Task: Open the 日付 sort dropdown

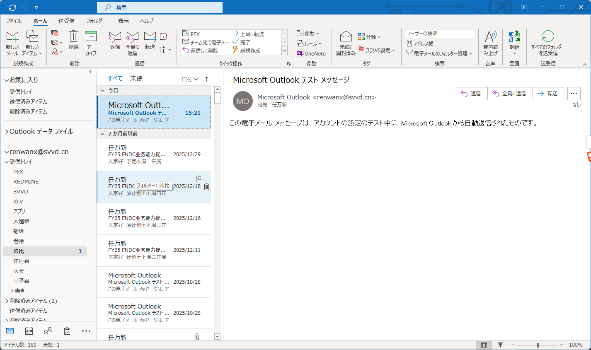Action: coord(190,79)
